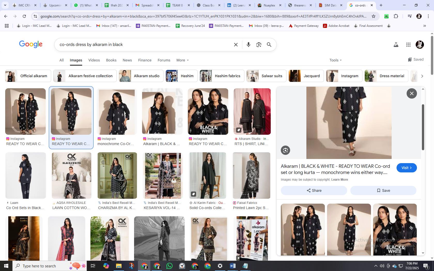This screenshot has height=271, width=434.
Task: Save the previewed image
Action: tap(383, 190)
